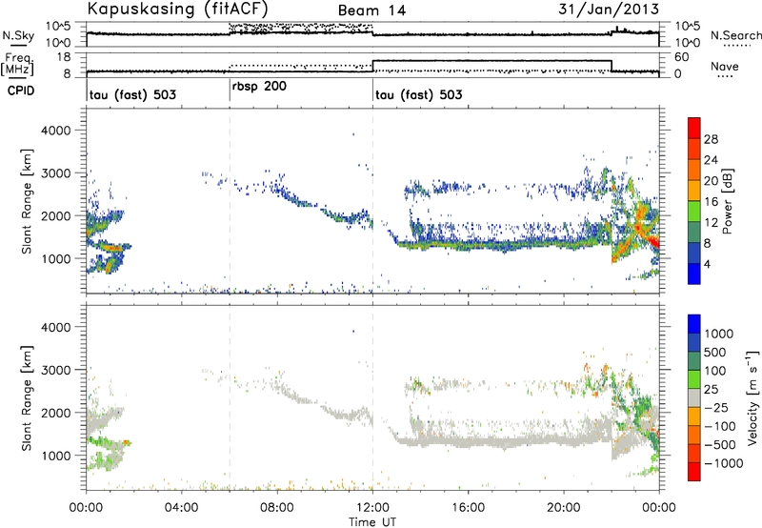Image resolution: width=762 pixels, height=528 pixels.
Task: Click the plot title "Kapuskasing (fitACF)"
Action: 177,9
